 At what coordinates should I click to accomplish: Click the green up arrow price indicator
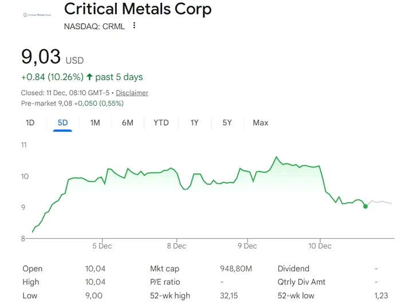coord(89,77)
